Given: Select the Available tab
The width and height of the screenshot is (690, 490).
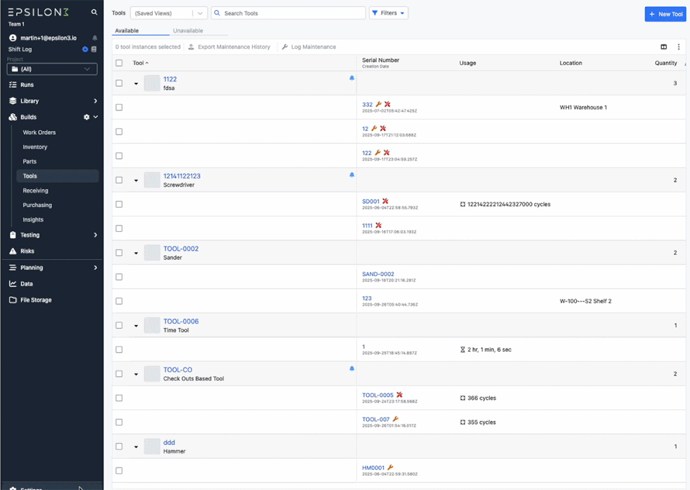Looking at the screenshot, I should 127,30.
